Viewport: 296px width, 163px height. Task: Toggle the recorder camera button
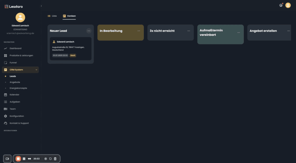coord(7,159)
